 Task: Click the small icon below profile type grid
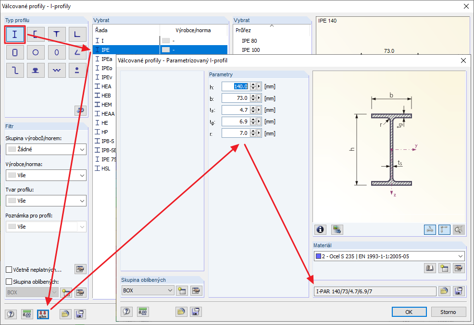(80, 110)
